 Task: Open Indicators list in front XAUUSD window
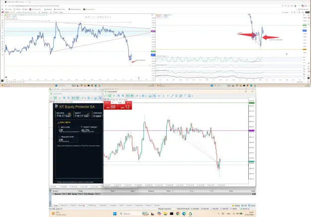pos(137,96)
